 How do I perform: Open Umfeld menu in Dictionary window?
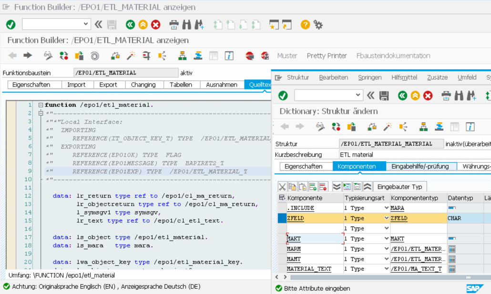467,77
